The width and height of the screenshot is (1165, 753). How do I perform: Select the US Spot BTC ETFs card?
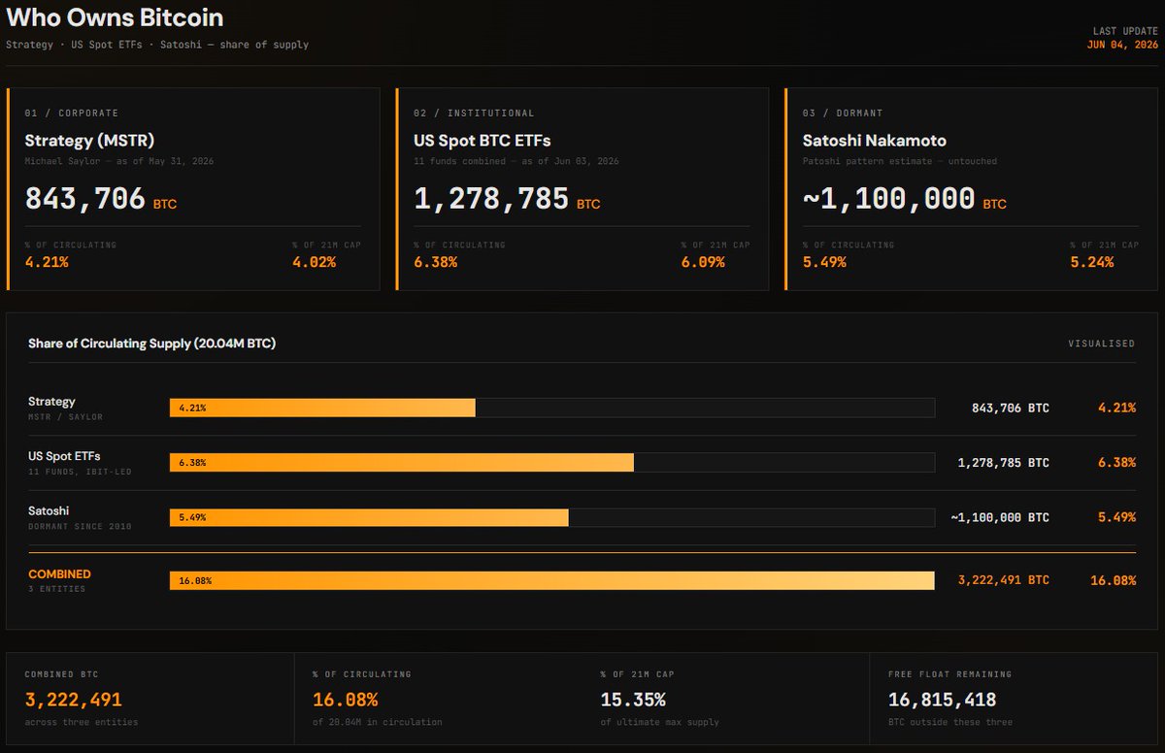pos(582,189)
